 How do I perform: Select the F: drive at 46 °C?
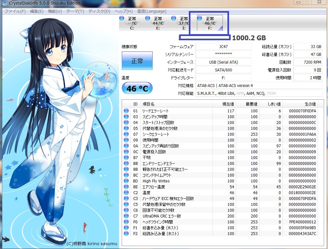(210, 23)
